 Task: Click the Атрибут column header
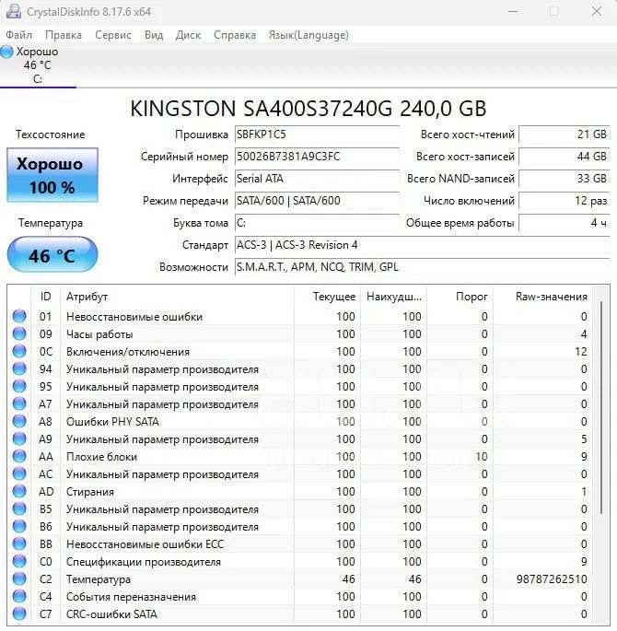pyautogui.click(x=177, y=297)
